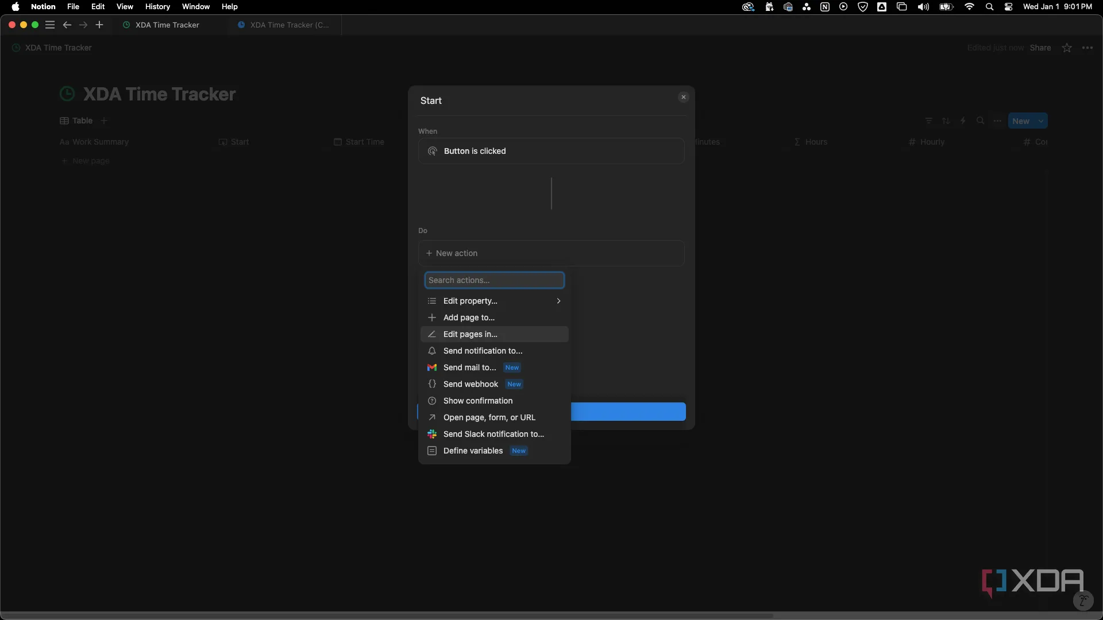The width and height of the screenshot is (1103, 620).
Task: Focus the Search actions input field
Action: click(495, 280)
